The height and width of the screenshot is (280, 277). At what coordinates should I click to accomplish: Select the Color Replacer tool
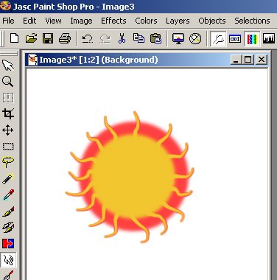point(8,244)
